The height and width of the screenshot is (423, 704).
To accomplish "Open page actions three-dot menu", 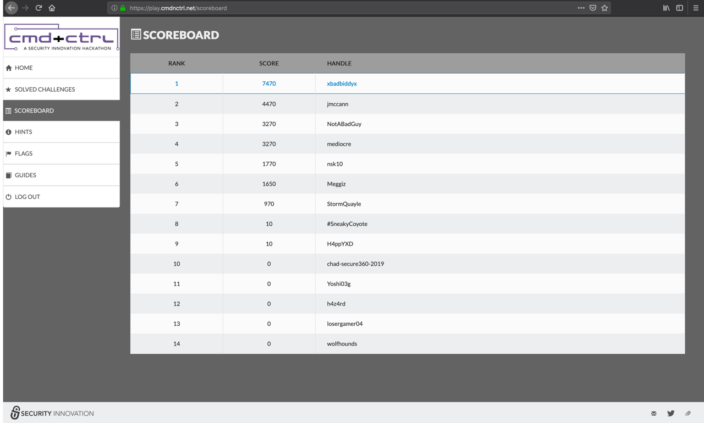I will coord(581,8).
